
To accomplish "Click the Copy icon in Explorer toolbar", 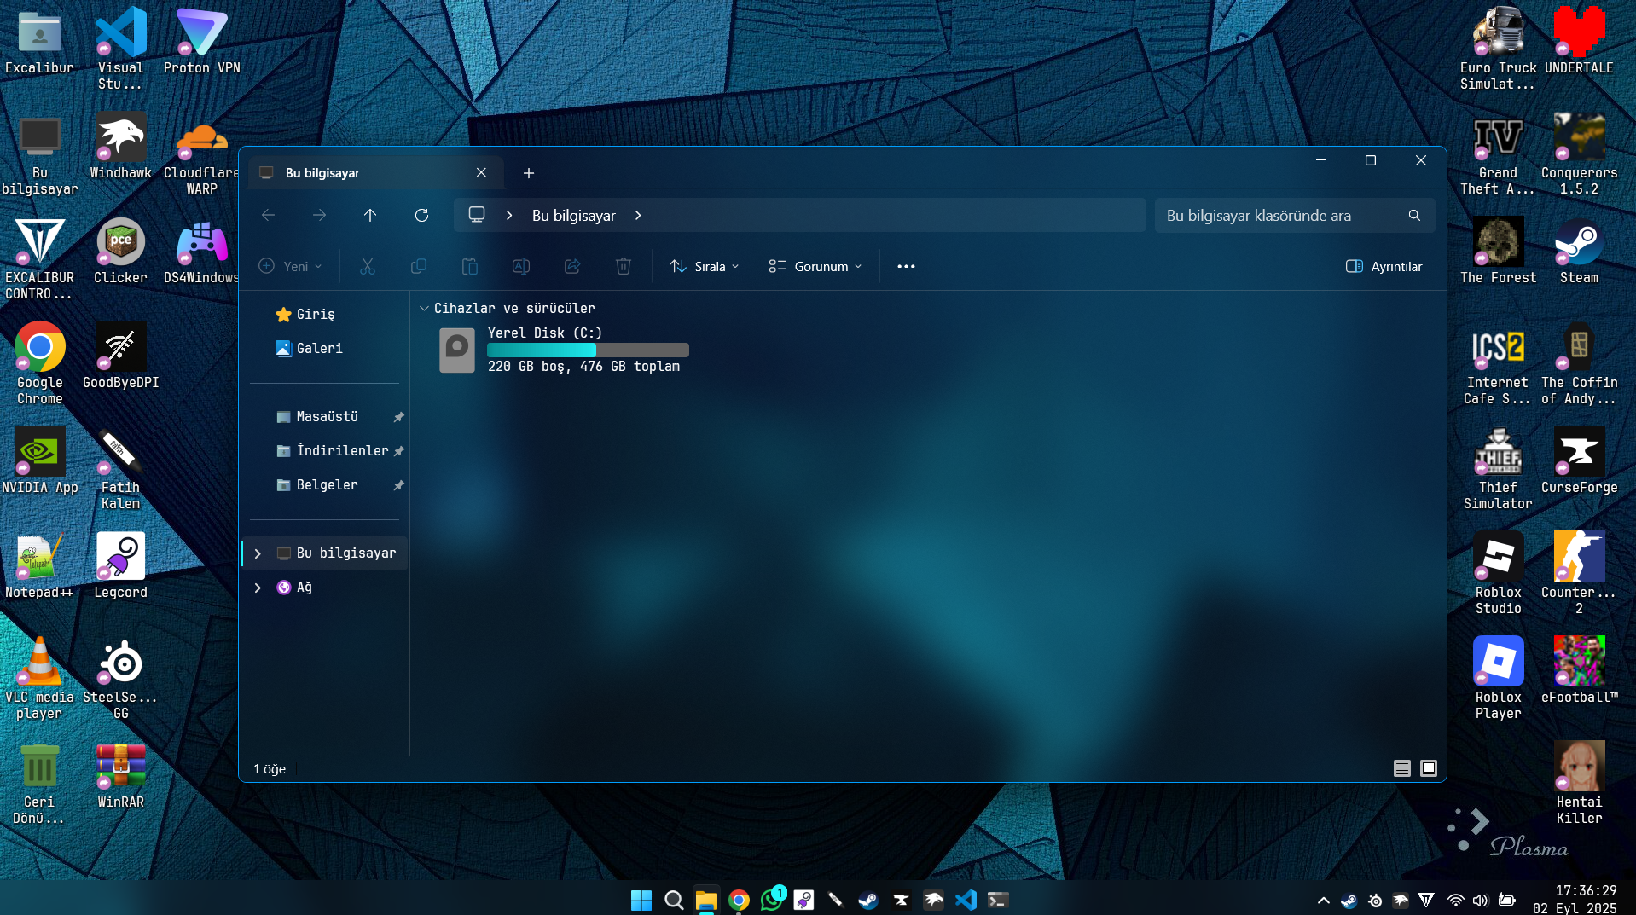I will [x=419, y=266].
